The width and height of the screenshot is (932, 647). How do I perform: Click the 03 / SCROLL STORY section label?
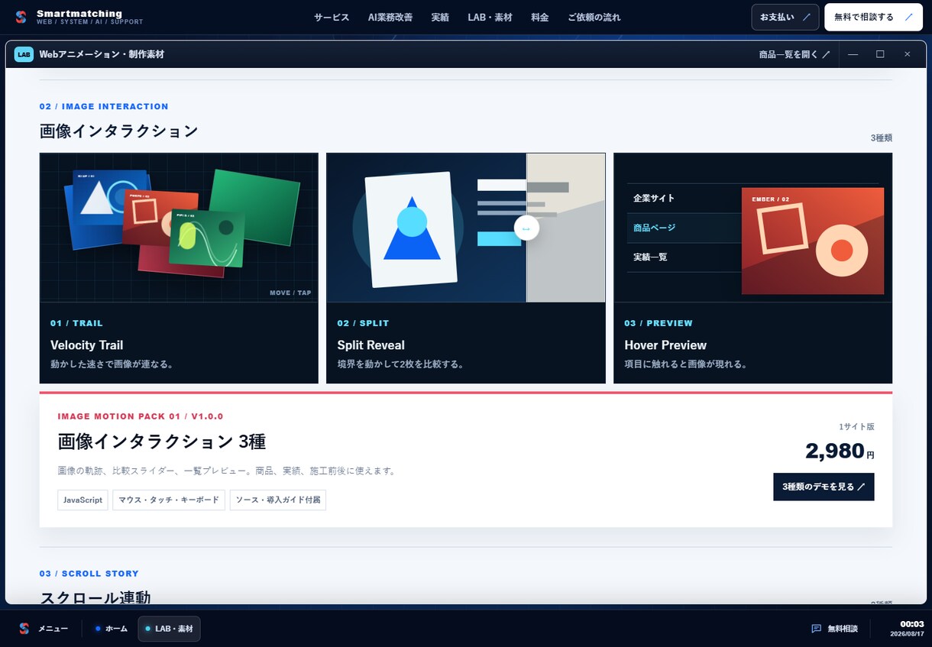point(89,573)
